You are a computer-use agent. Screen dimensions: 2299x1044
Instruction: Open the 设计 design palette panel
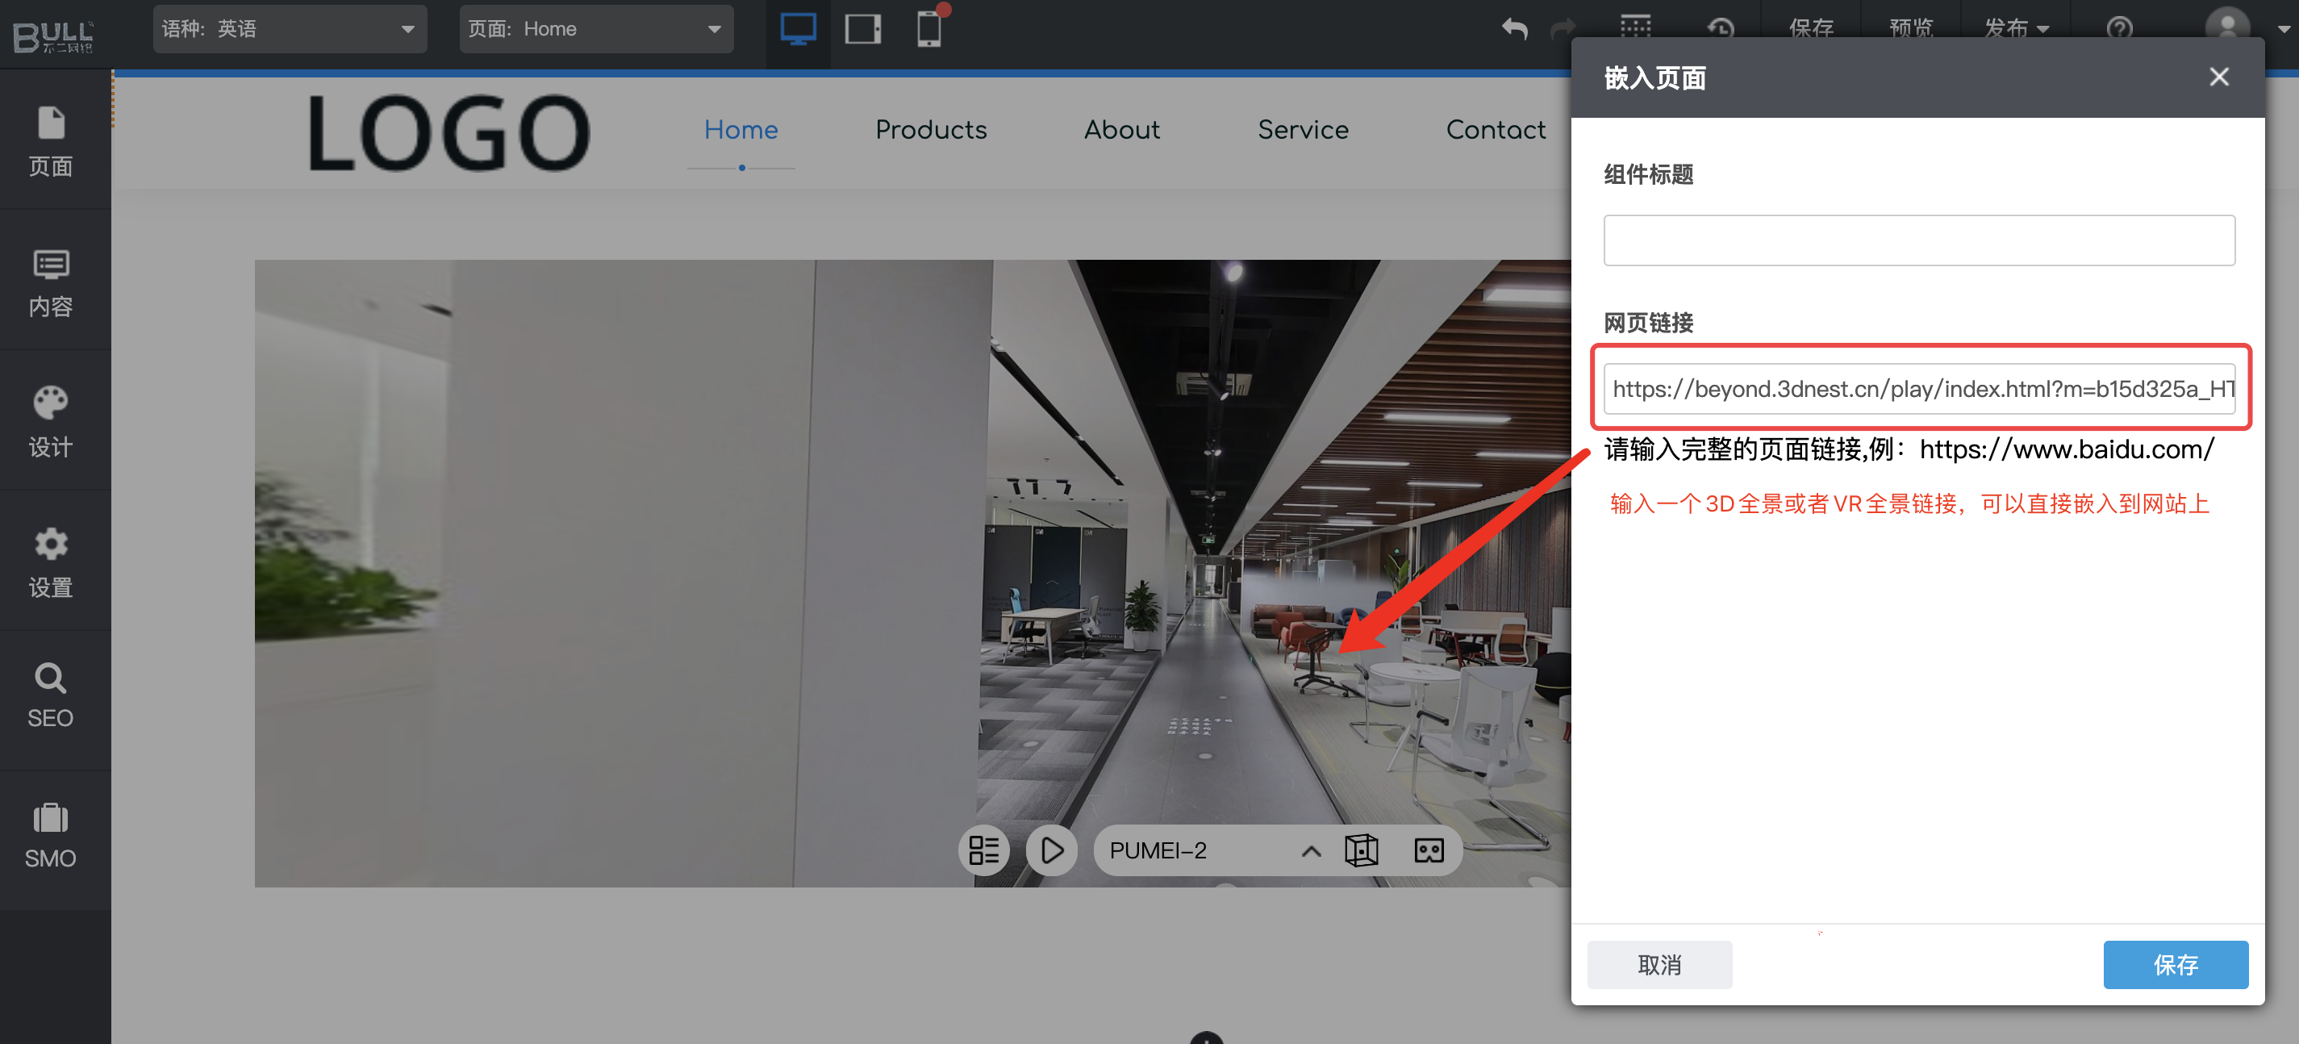tap(51, 422)
